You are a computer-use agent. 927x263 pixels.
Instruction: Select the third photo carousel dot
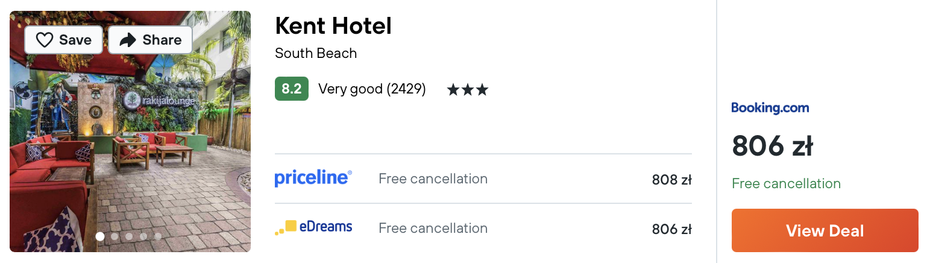click(x=129, y=236)
